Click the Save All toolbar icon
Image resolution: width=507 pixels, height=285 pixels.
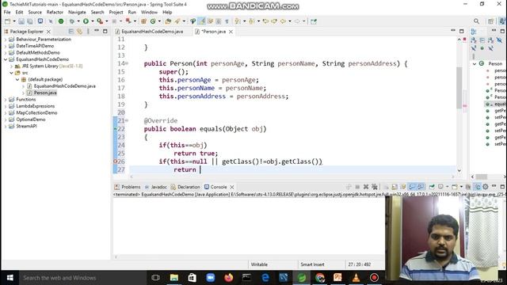point(30,21)
